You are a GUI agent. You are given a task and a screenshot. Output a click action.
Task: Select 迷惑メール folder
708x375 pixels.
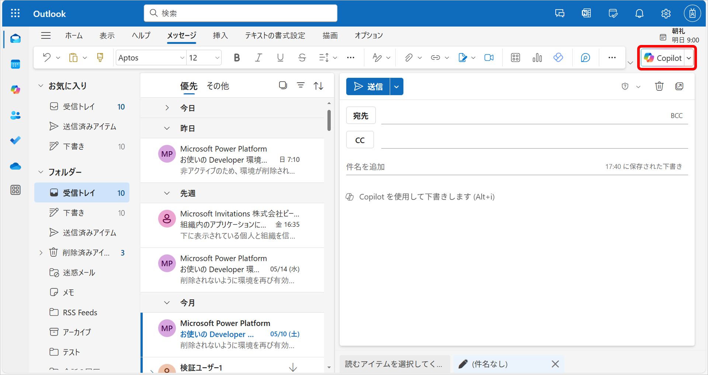[82, 272]
